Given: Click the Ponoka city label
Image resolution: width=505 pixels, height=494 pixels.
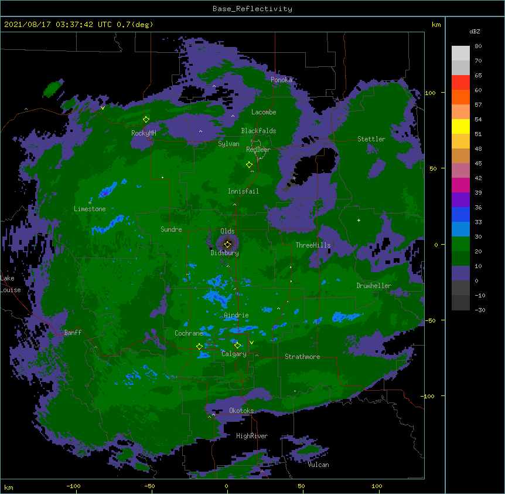Looking at the screenshot, I should [x=281, y=80].
